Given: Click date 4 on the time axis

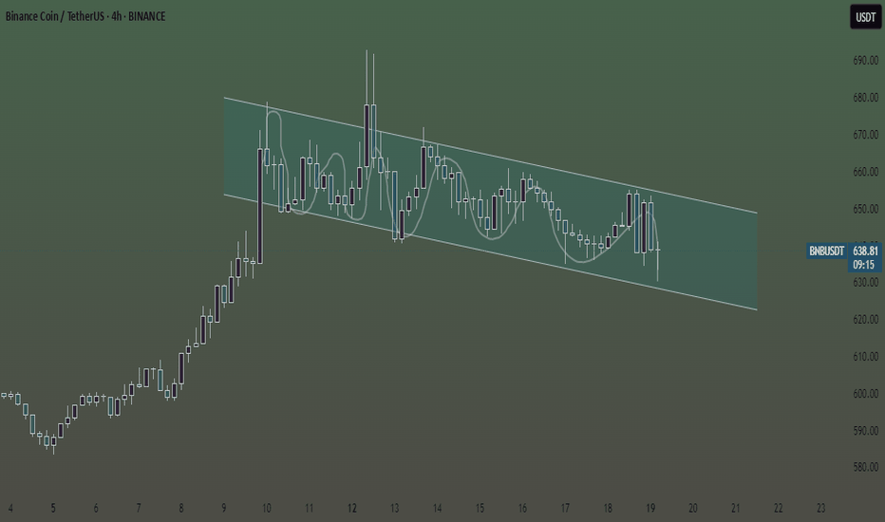Looking at the screenshot, I should [x=10, y=509].
